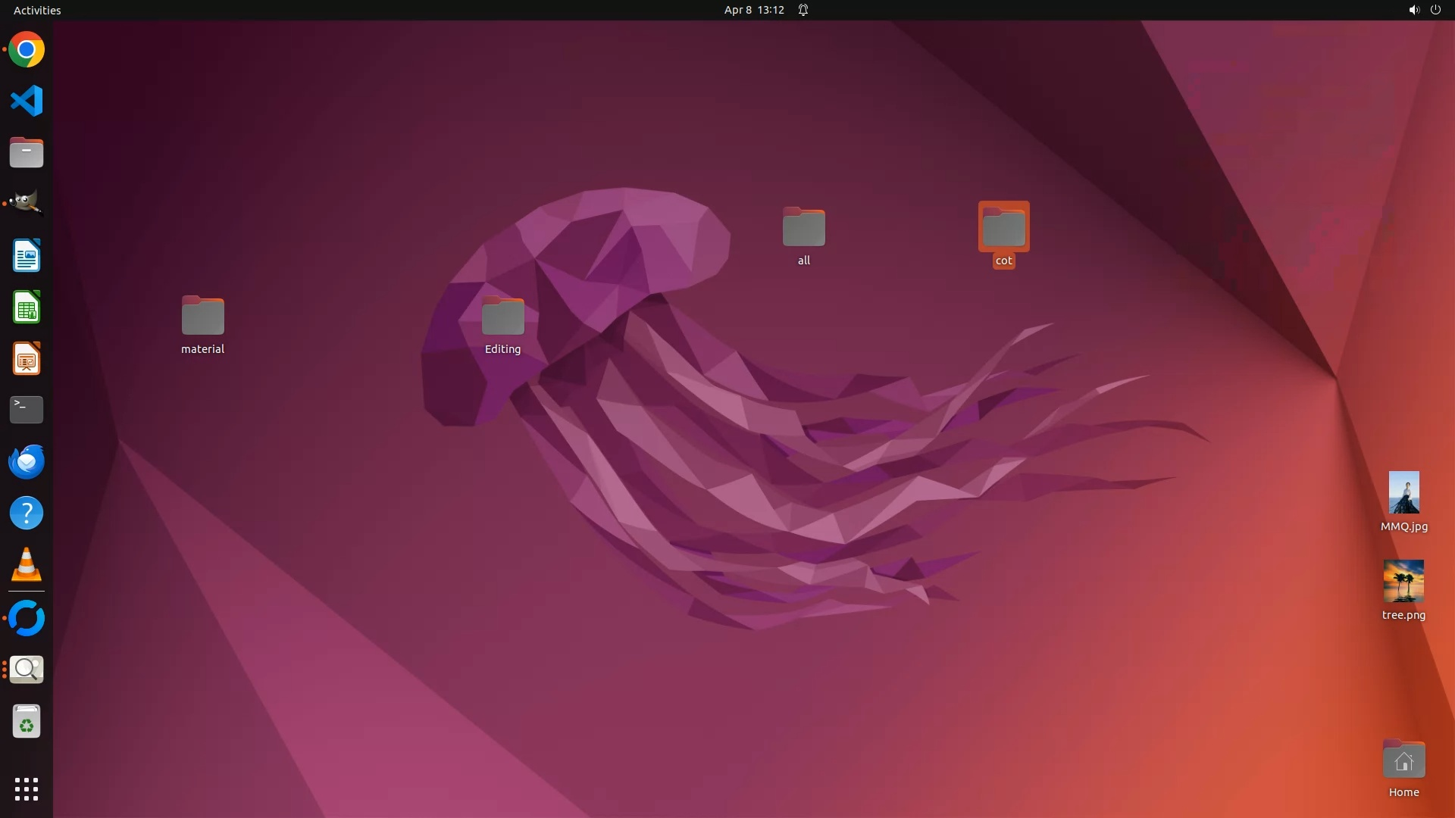Launch Visual Studio Code from dock
This screenshot has height=818, width=1455.
(x=27, y=101)
